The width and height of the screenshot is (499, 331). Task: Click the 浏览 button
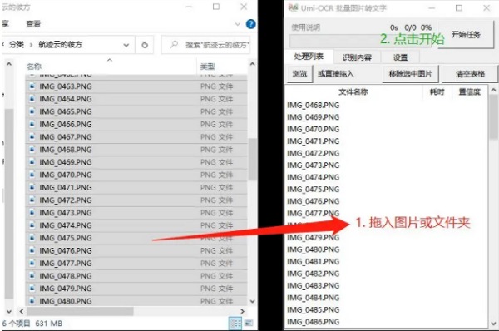(x=299, y=74)
